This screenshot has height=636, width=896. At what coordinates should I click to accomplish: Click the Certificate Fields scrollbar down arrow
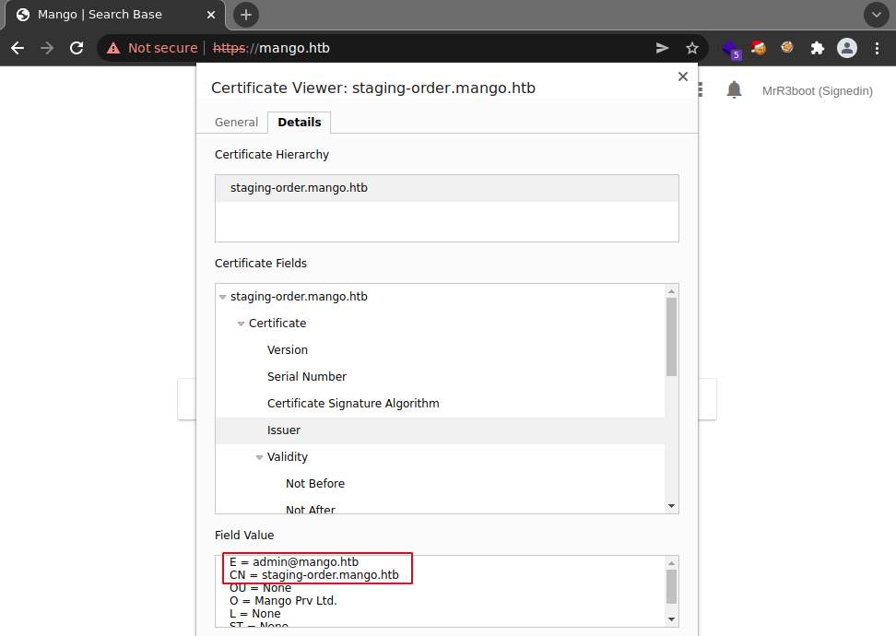[x=671, y=506]
